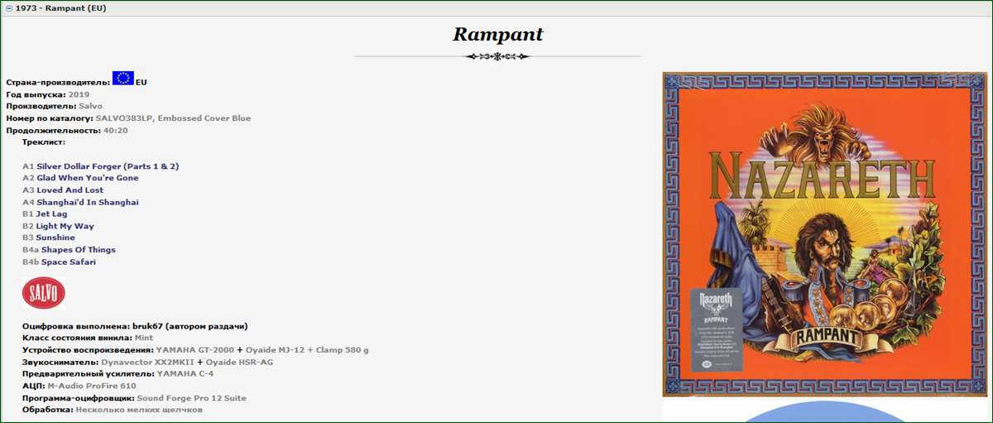Select track B4a Shapes Of Things
Image resolution: width=993 pixels, height=423 pixels.
coord(78,250)
